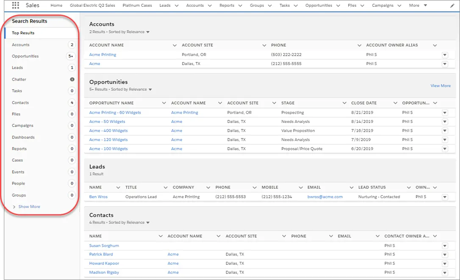Viewport: 460px width, 280px height.
Task: Open Lead Status column menu chevron
Action: [x=409, y=188]
